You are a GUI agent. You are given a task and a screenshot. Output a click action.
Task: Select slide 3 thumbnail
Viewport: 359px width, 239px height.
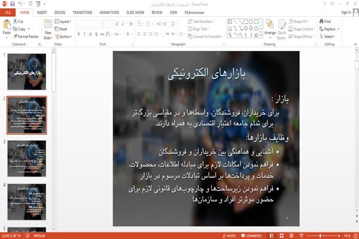27,159
